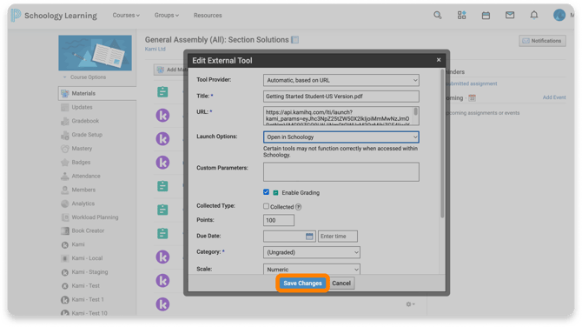Open the messages envelope icon

coord(510,16)
